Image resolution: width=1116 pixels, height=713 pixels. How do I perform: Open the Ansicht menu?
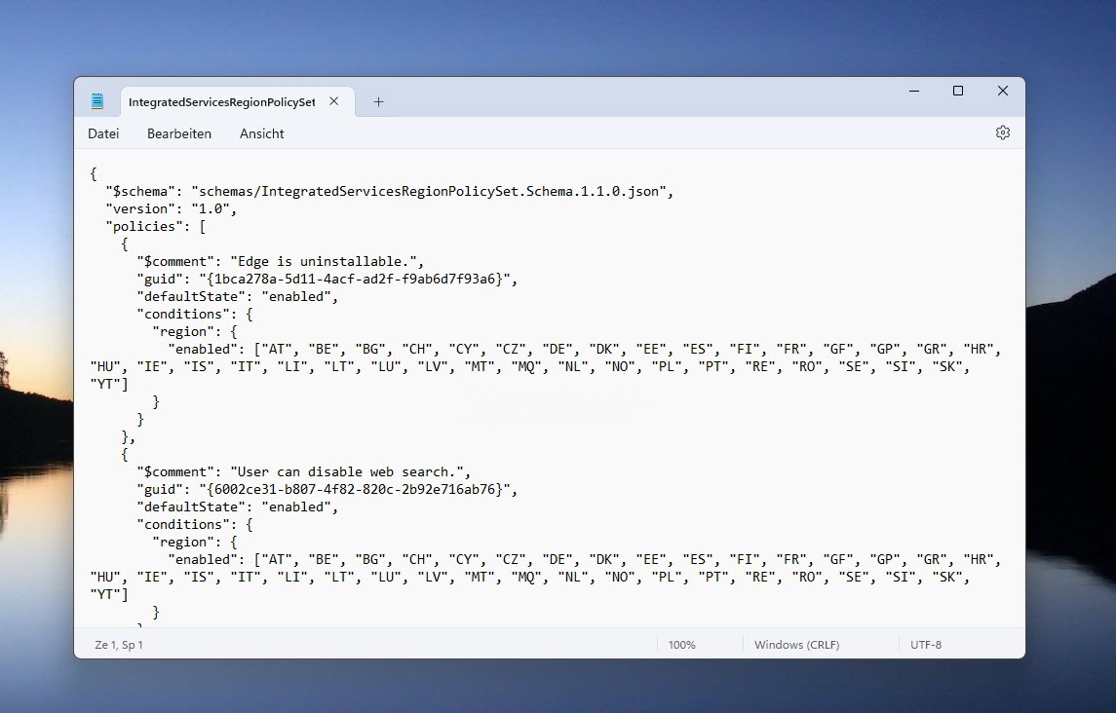[x=262, y=133]
